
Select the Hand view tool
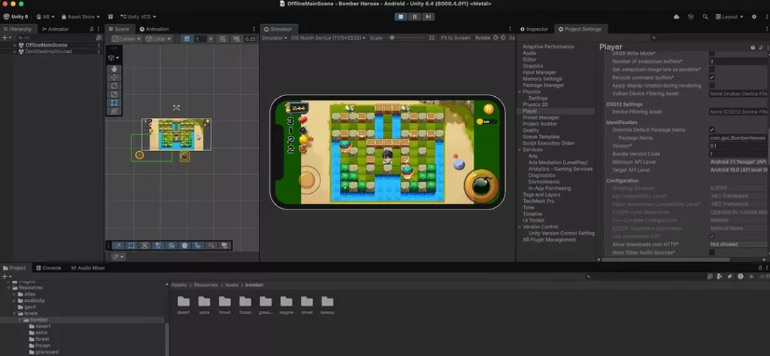(114, 69)
